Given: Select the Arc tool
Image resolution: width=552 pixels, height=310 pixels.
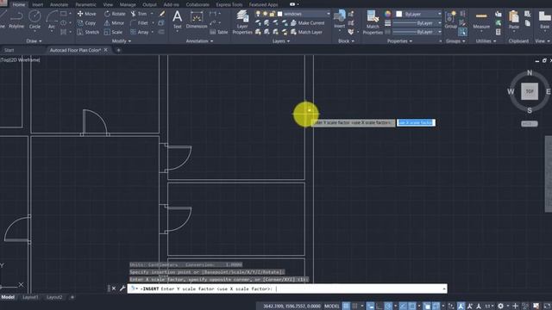Looking at the screenshot, I should pos(52,19).
